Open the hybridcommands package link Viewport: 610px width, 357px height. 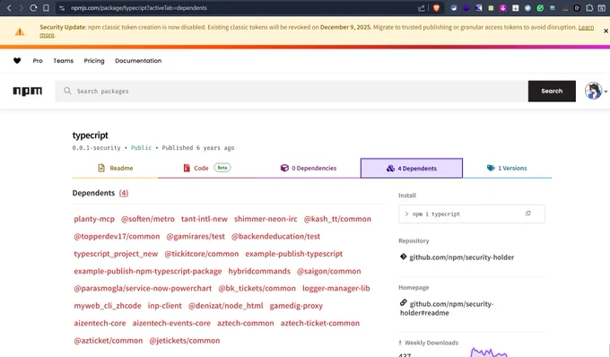click(259, 271)
